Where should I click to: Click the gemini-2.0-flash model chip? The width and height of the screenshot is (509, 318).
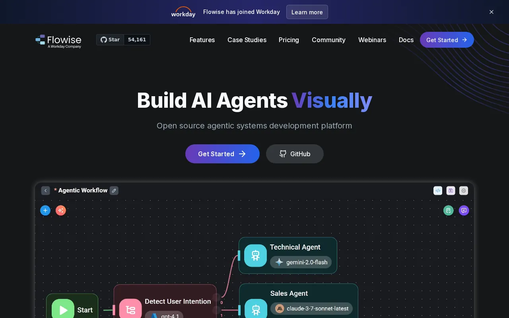[301, 262]
